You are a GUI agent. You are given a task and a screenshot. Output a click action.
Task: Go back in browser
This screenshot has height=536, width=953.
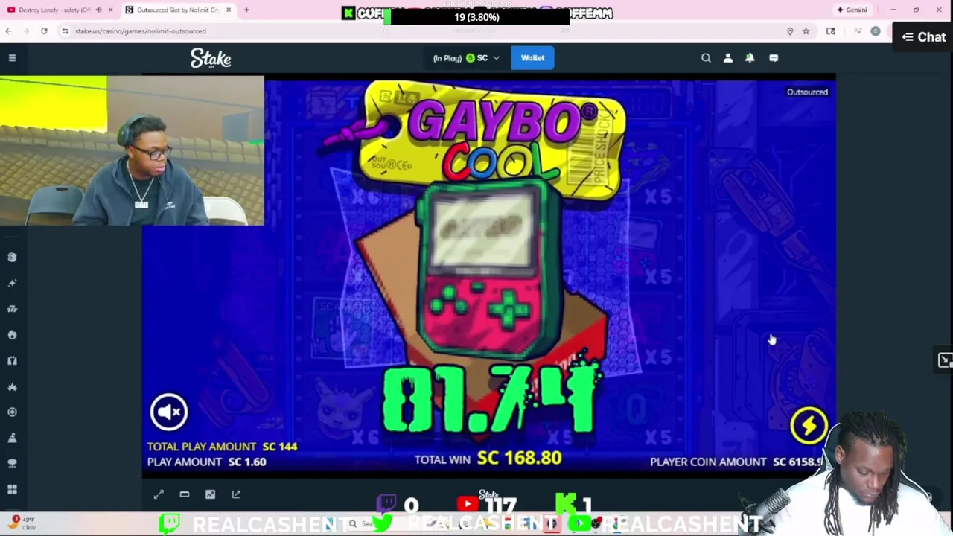(x=8, y=31)
